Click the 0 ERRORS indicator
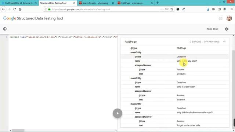Screen dimensions: 235x132 pyautogui.click(x=195, y=41)
